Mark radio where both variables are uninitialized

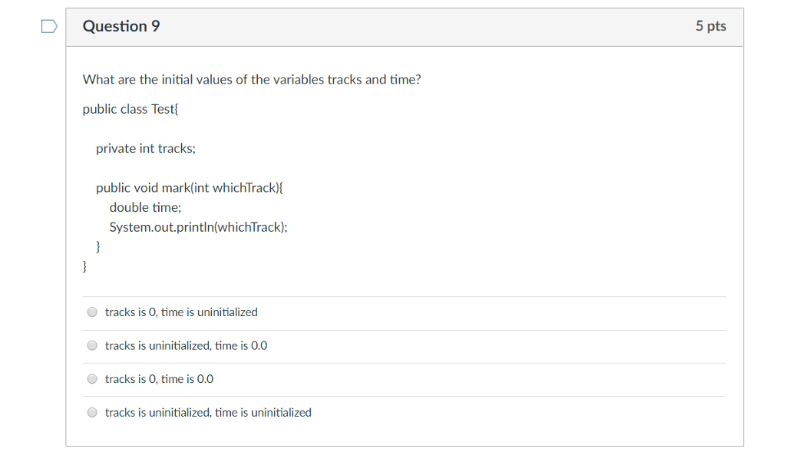tap(92, 413)
